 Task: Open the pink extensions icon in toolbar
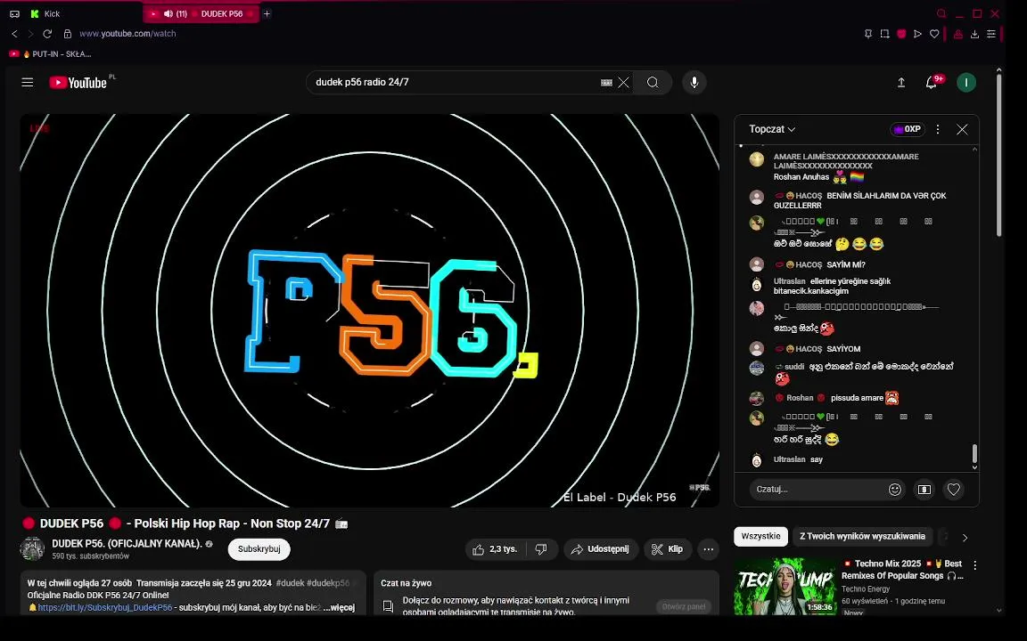click(957, 34)
